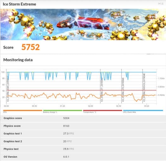Image resolution: width=166 pixels, height=161 pixels.
Task: Toggle the red Temperature legend bar
Action: coord(102,111)
